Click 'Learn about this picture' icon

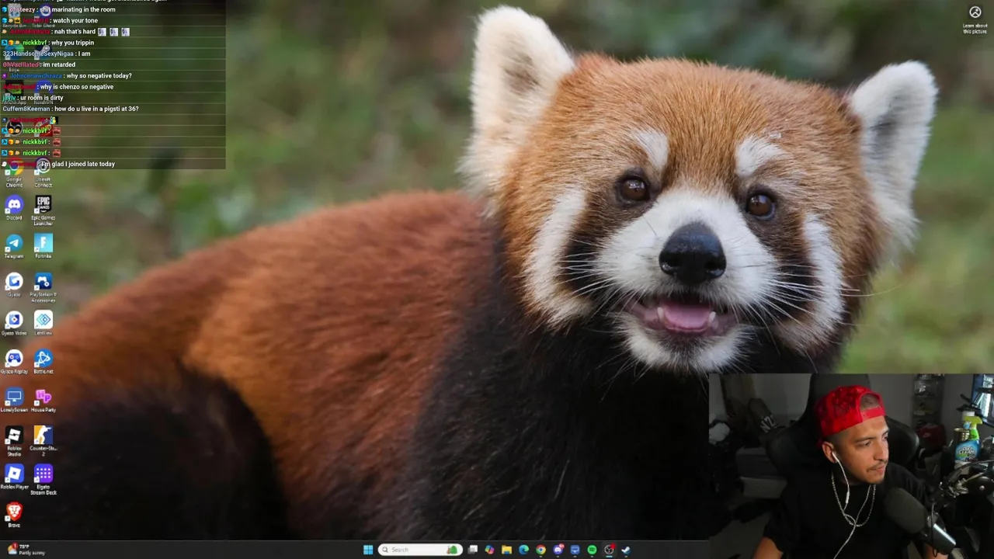pos(975,19)
